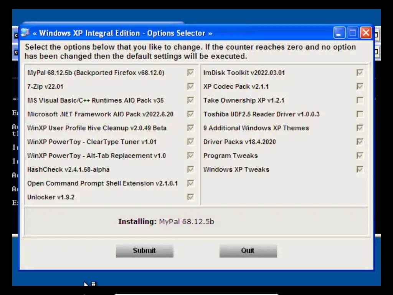Toggle Open Command Prompt Shell Extension checkbox
Image resolution: width=393 pixels, height=295 pixels.
pos(190,183)
